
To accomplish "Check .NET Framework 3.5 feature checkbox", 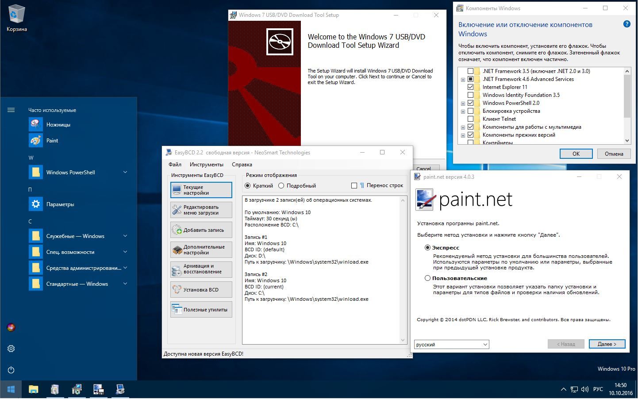I will (x=471, y=71).
